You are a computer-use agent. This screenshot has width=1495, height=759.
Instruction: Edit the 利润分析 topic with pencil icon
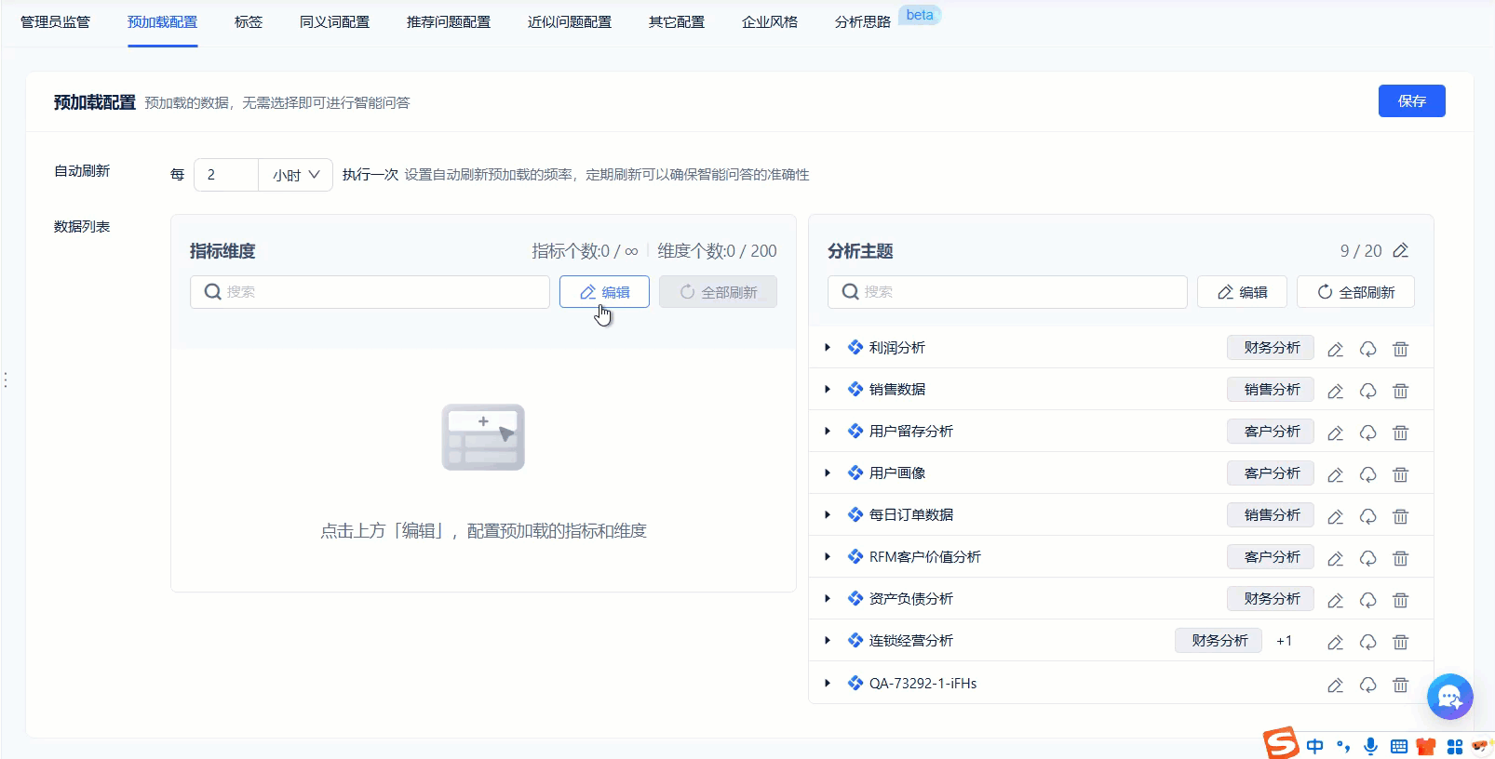pos(1335,349)
